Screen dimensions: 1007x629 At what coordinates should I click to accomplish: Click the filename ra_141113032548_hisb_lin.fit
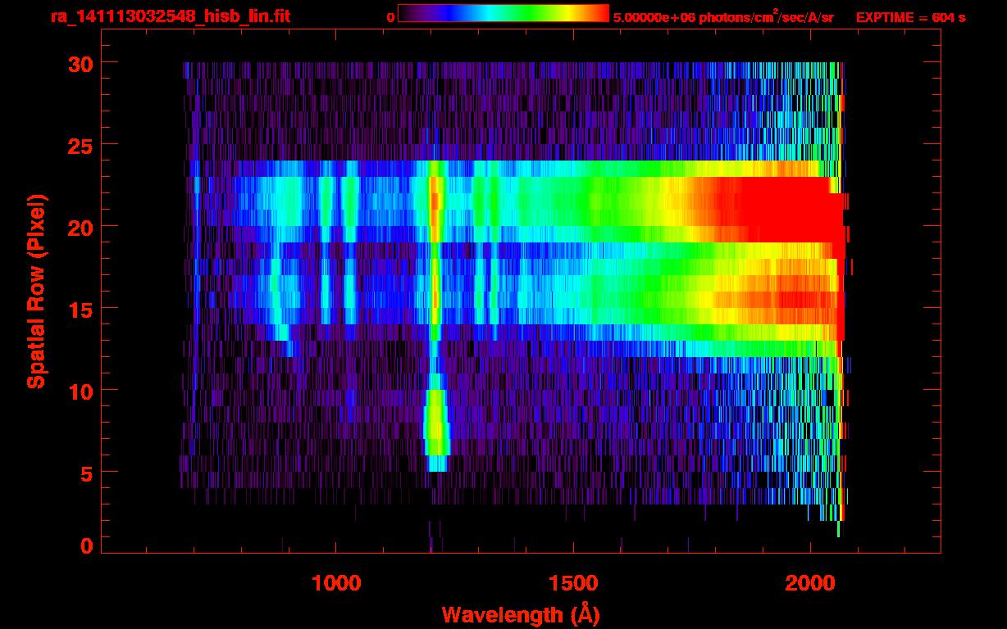tap(170, 16)
